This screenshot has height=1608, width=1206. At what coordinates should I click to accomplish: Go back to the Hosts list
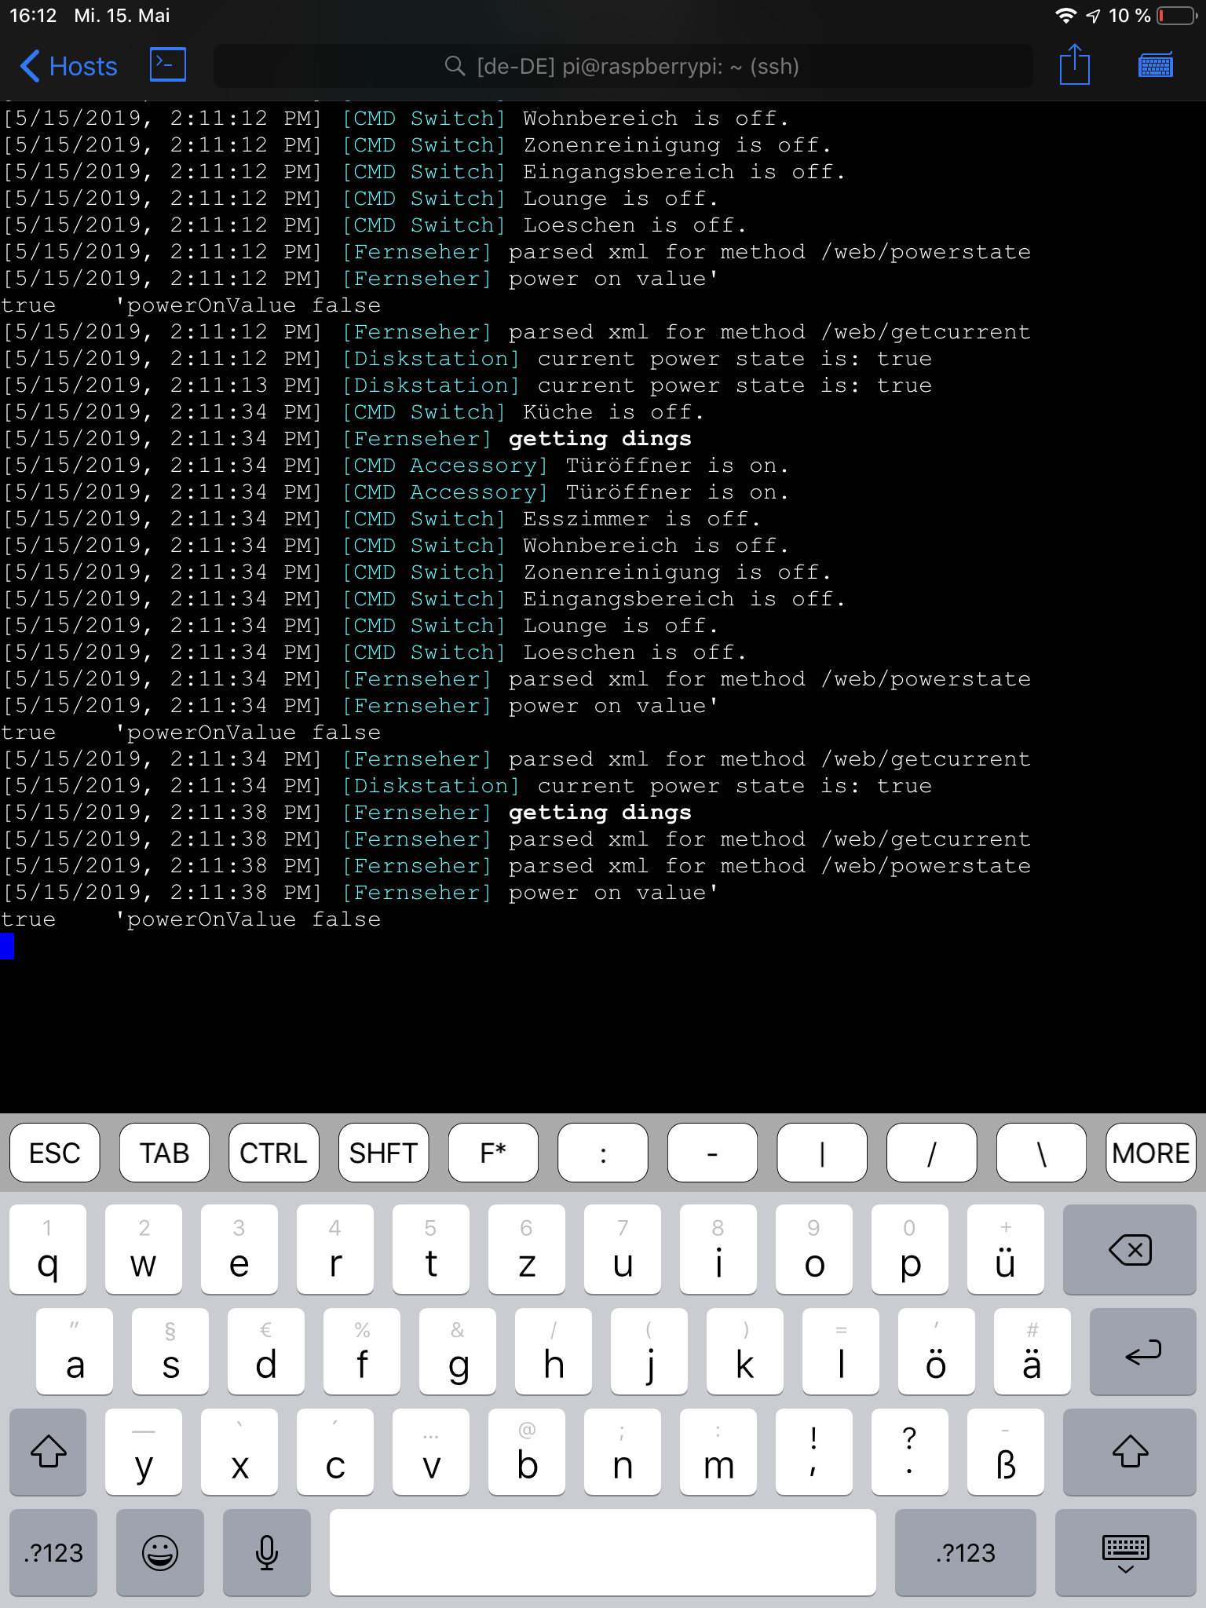[69, 67]
